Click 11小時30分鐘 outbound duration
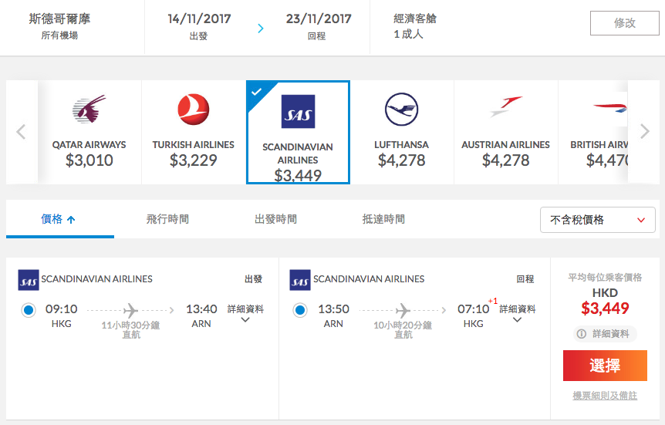This screenshot has width=665, height=425. 130,325
